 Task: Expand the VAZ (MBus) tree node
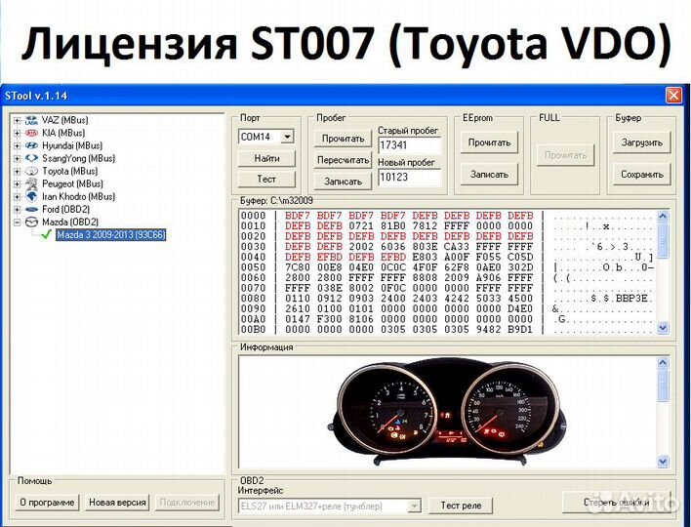(x=17, y=120)
